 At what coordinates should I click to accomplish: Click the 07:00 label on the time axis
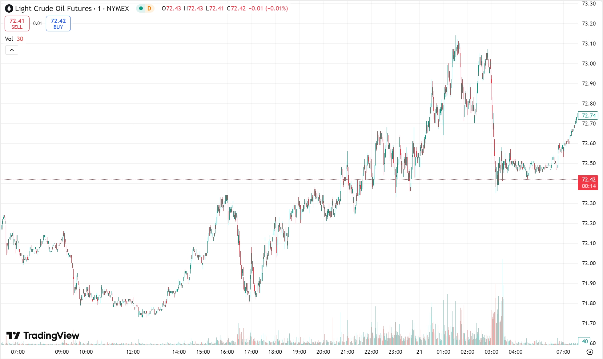[x=18, y=352]
